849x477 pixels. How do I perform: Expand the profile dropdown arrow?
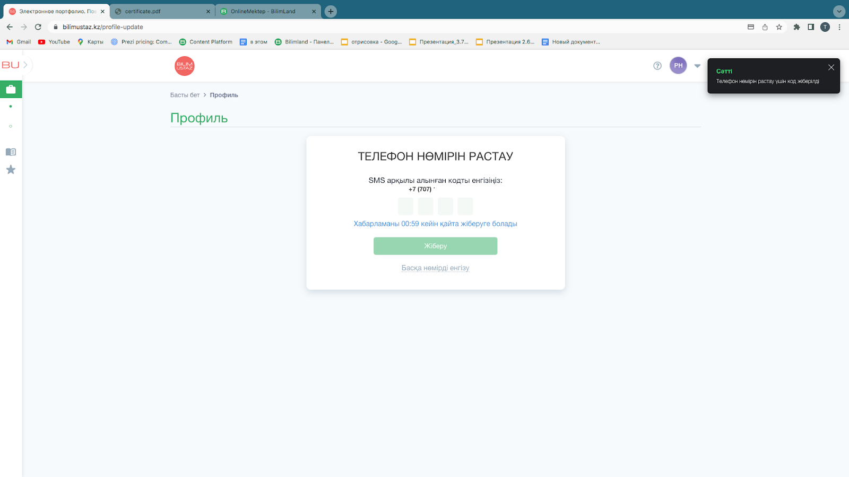pos(697,66)
